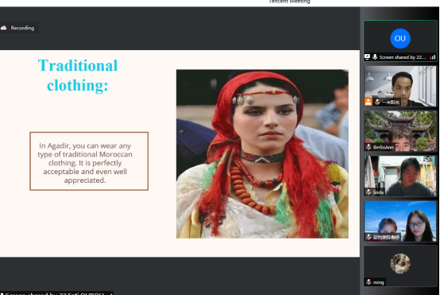
Task: Click the muted mic icon beside ming
Action: click(369, 282)
